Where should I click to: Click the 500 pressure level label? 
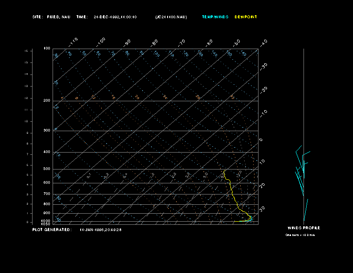coord(47,169)
